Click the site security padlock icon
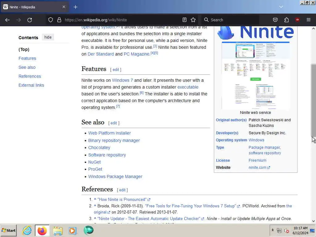This screenshot has width=316, height=237. coord(59,20)
